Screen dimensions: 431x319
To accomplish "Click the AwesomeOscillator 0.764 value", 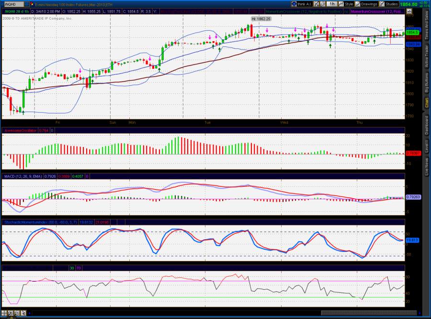I will (44, 130).
